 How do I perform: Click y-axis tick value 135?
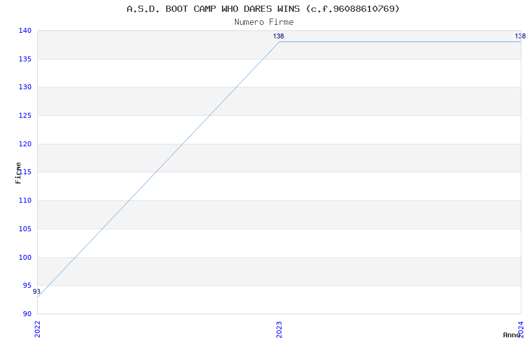[x=25, y=59]
